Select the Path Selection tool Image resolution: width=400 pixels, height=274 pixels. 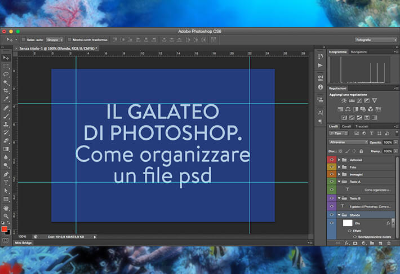tap(6, 191)
